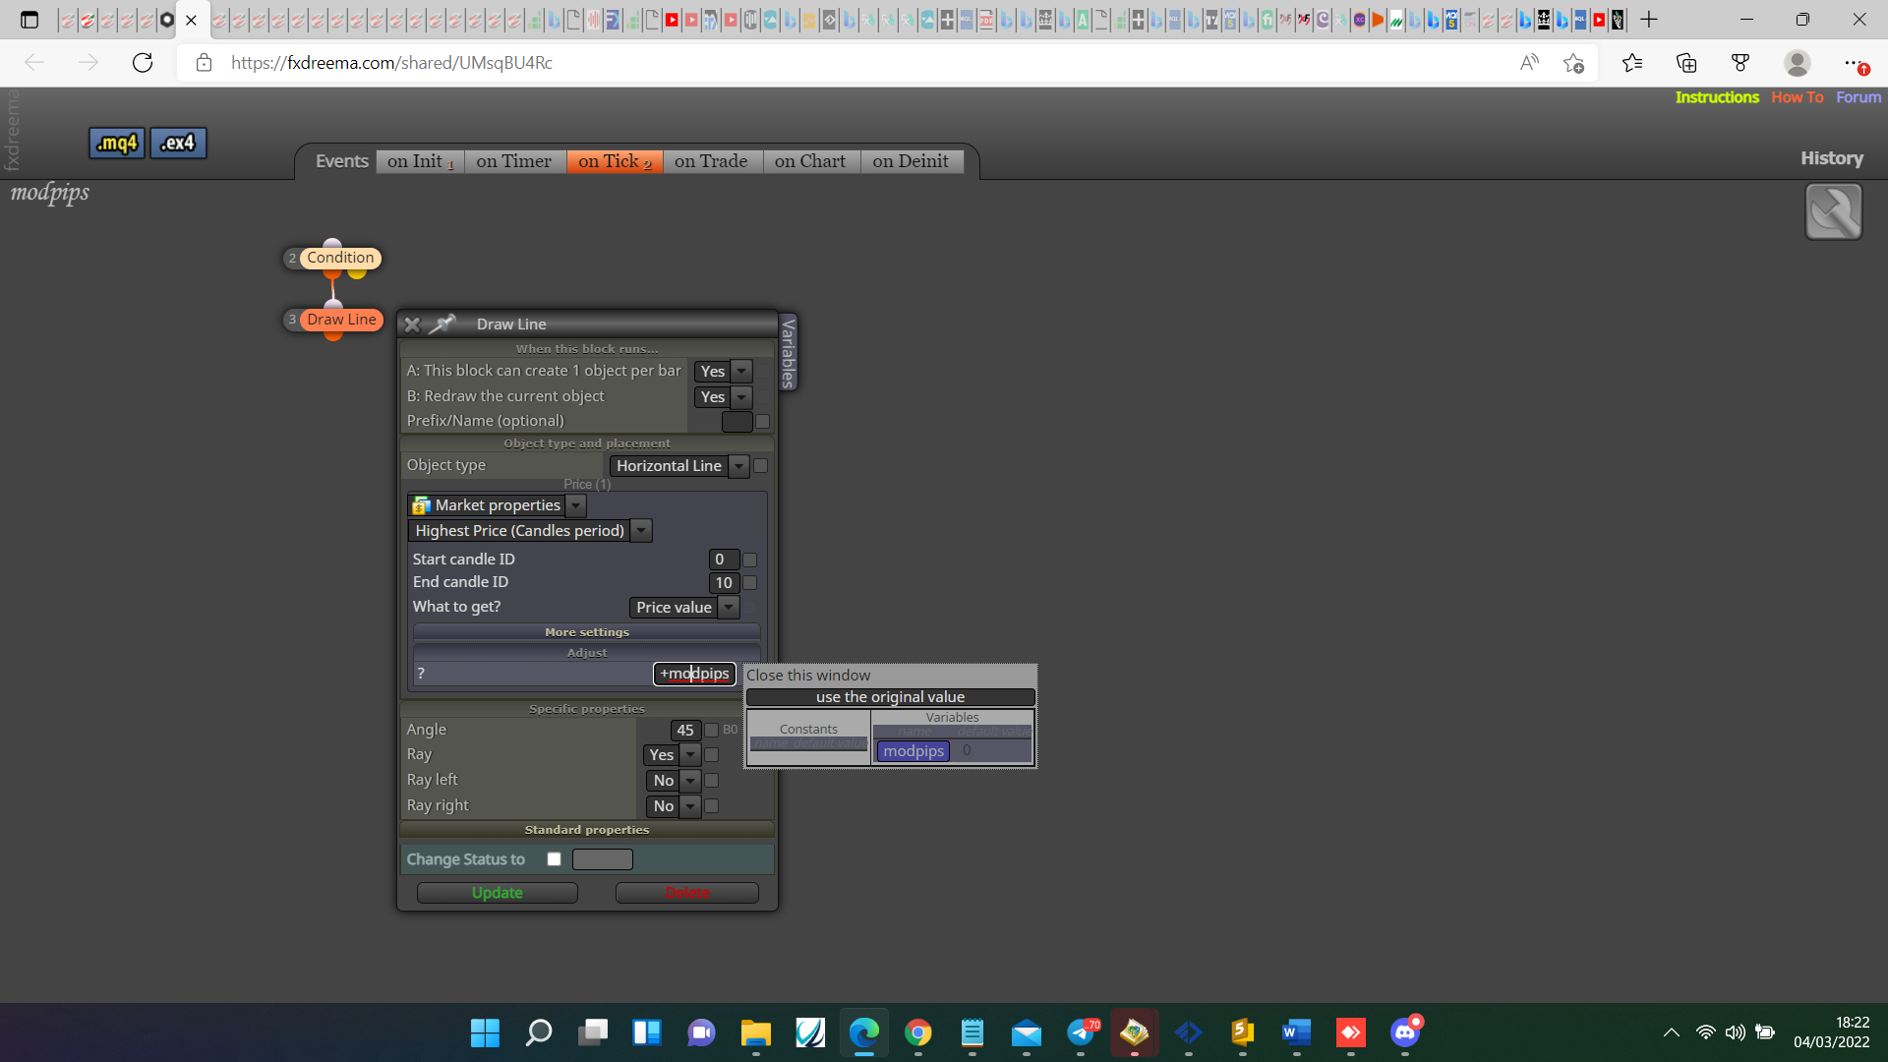
Task: Click the green Update button
Action: [497, 893]
